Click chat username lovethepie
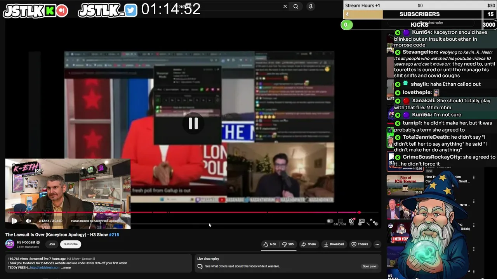The height and width of the screenshot is (279, 497). pyautogui.click(x=417, y=93)
